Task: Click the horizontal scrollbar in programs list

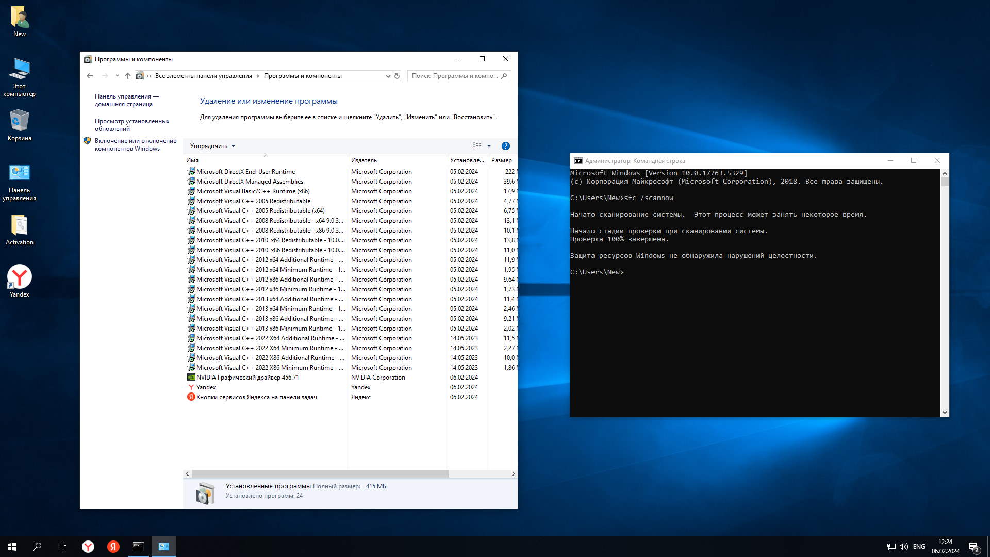Action: coord(320,473)
